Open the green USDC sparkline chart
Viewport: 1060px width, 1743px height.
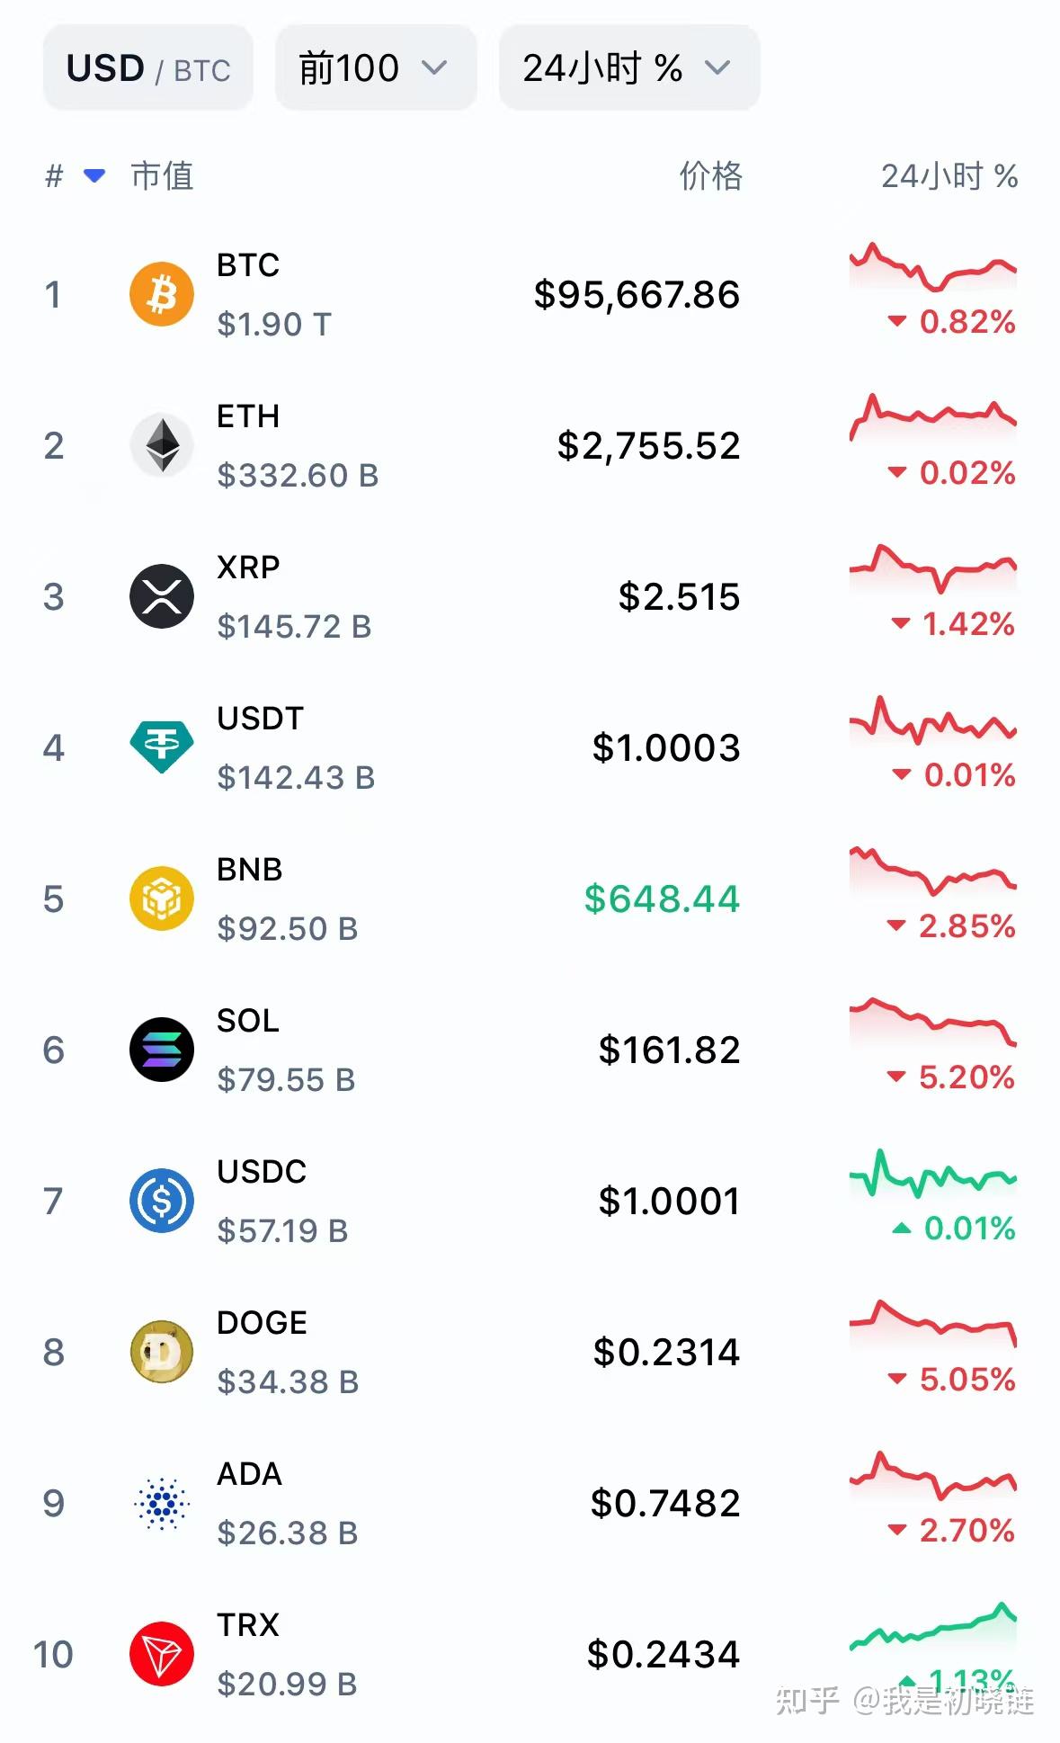pos(933,1174)
